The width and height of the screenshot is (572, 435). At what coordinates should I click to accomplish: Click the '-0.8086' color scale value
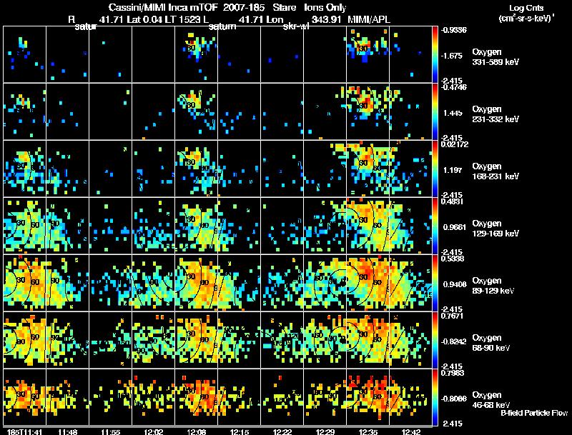(453, 399)
